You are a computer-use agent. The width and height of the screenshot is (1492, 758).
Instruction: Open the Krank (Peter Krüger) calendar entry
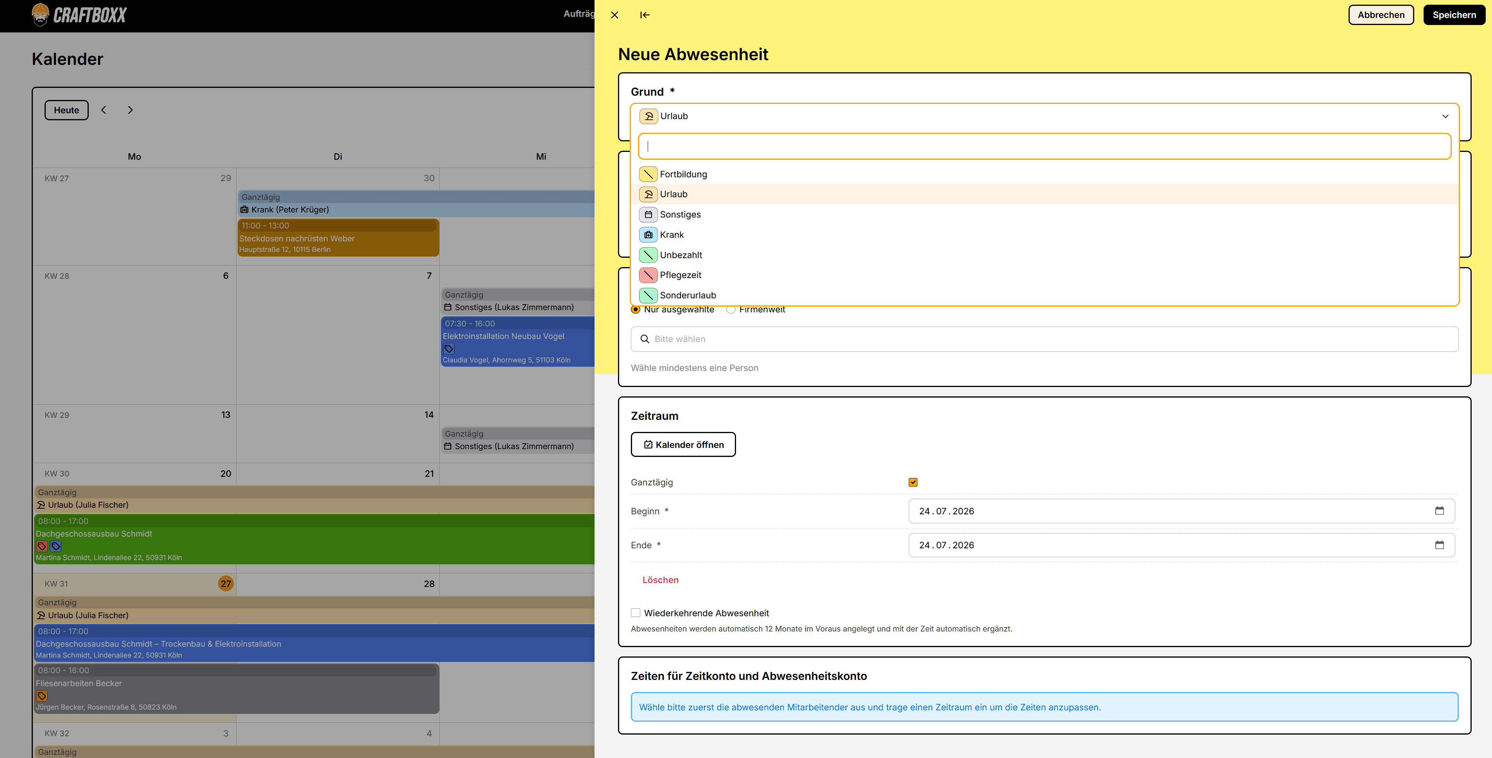point(416,204)
